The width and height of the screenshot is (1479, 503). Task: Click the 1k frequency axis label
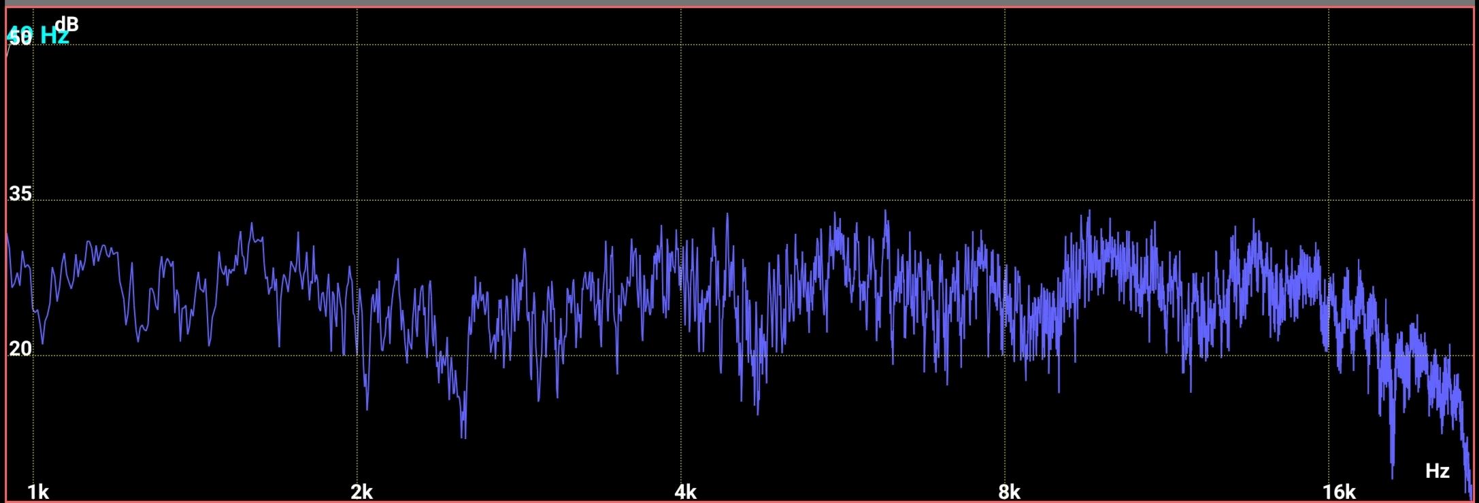pos(38,491)
